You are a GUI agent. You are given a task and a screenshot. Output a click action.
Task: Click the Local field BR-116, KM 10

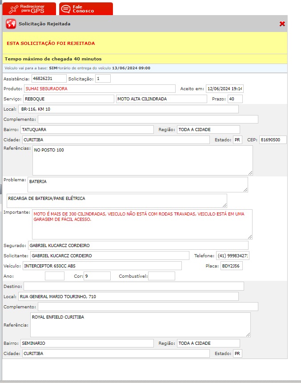point(128,109)
